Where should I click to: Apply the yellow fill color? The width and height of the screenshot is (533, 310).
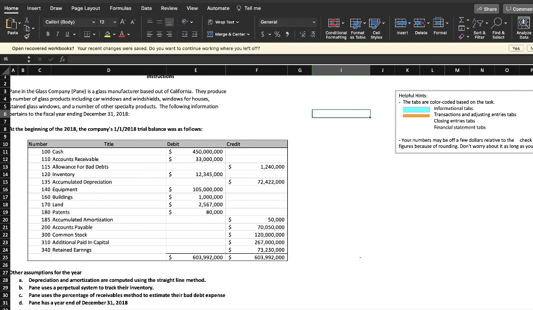click(x=108, y=35)
